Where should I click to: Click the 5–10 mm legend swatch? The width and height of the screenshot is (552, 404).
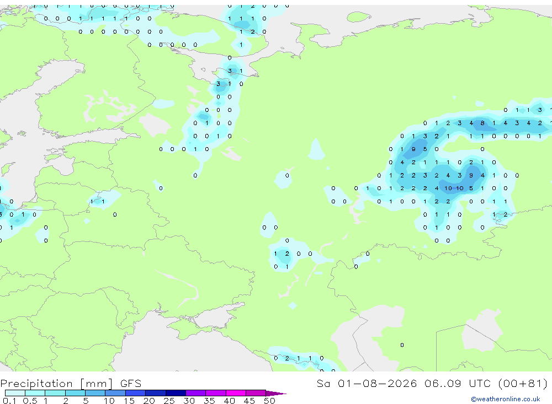pos(95,393)
